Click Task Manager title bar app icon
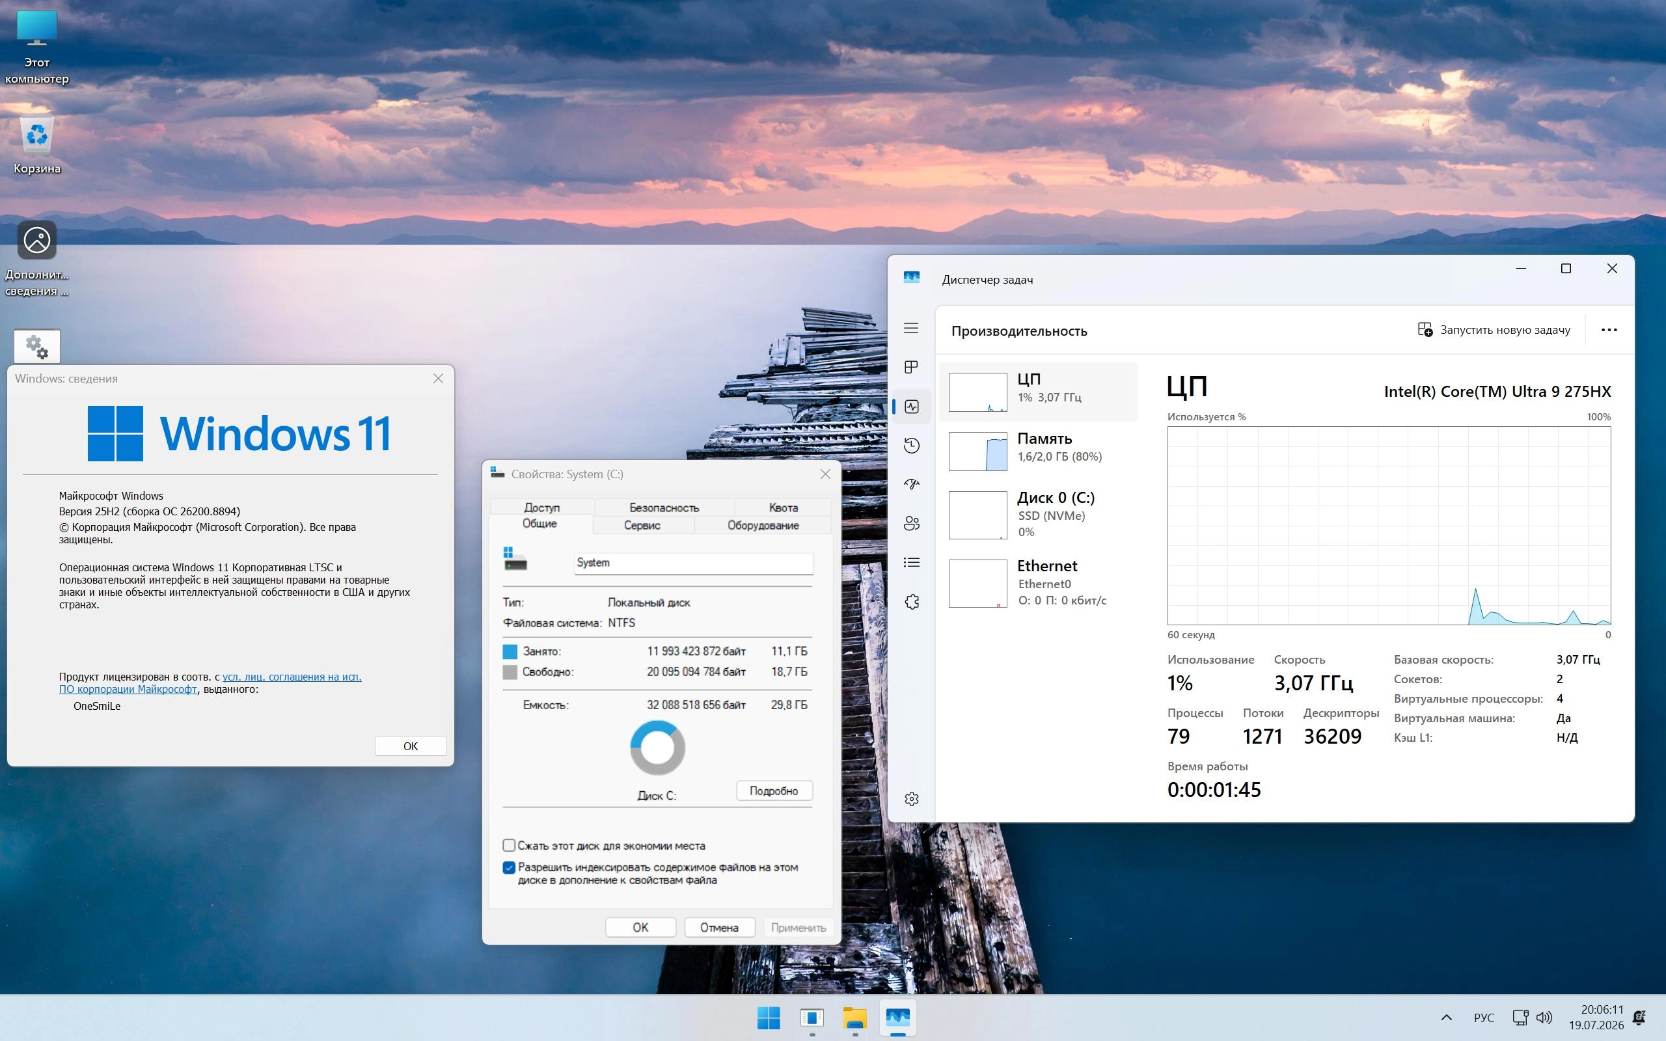1666x1041 pixels. [912, 277]
